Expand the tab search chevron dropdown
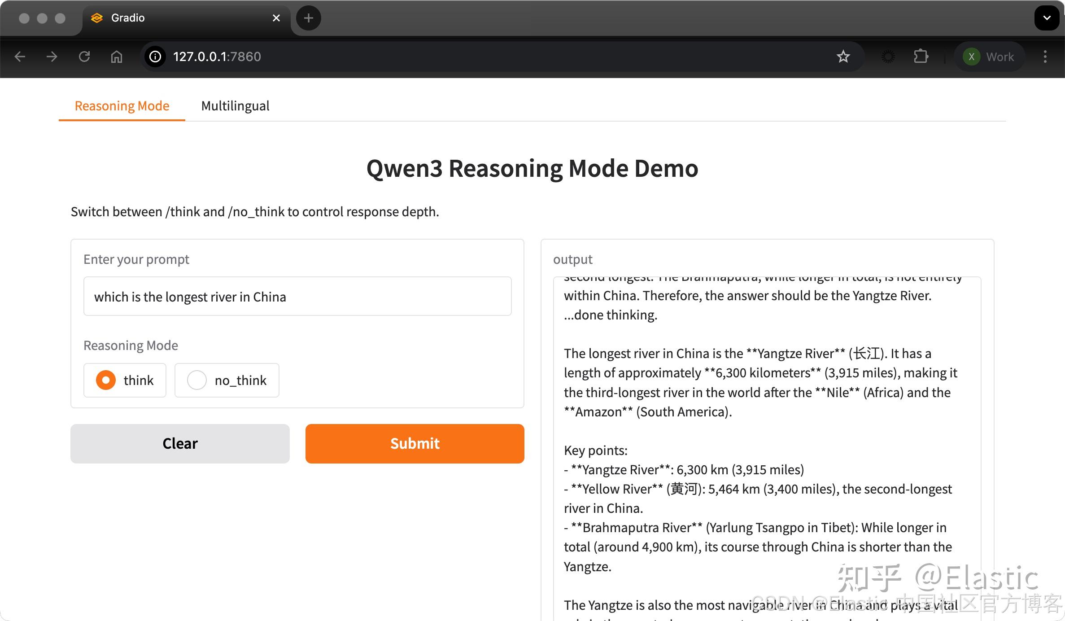This screenshot has width=1065, height=621. (x=1047, y=18)
